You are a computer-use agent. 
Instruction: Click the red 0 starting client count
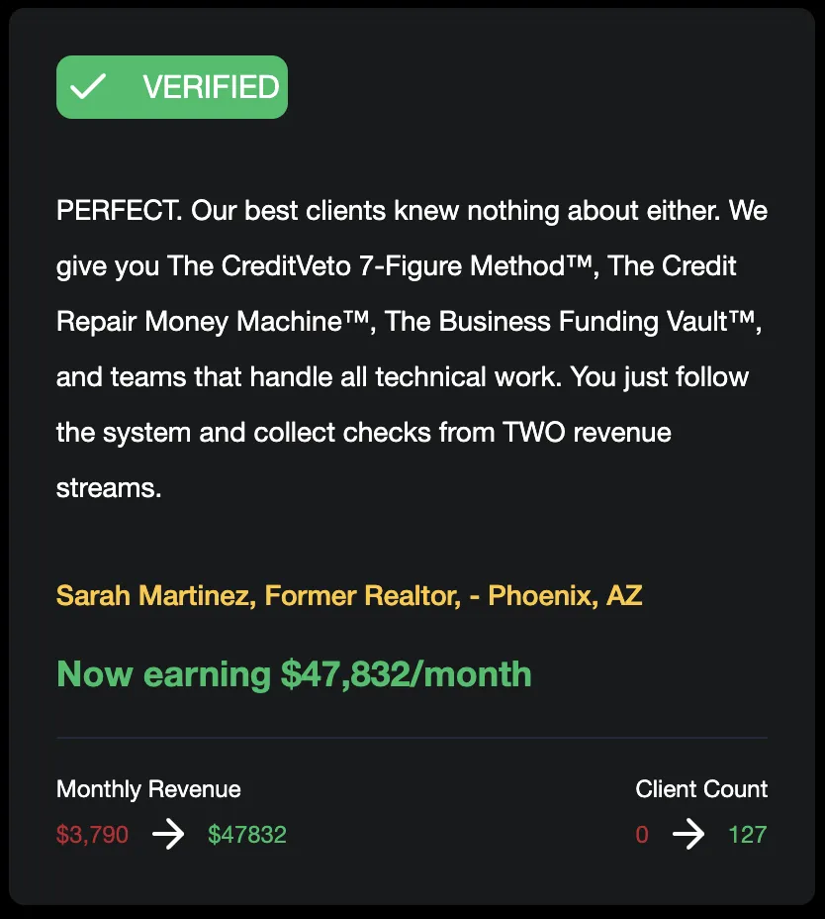(642, 835)
